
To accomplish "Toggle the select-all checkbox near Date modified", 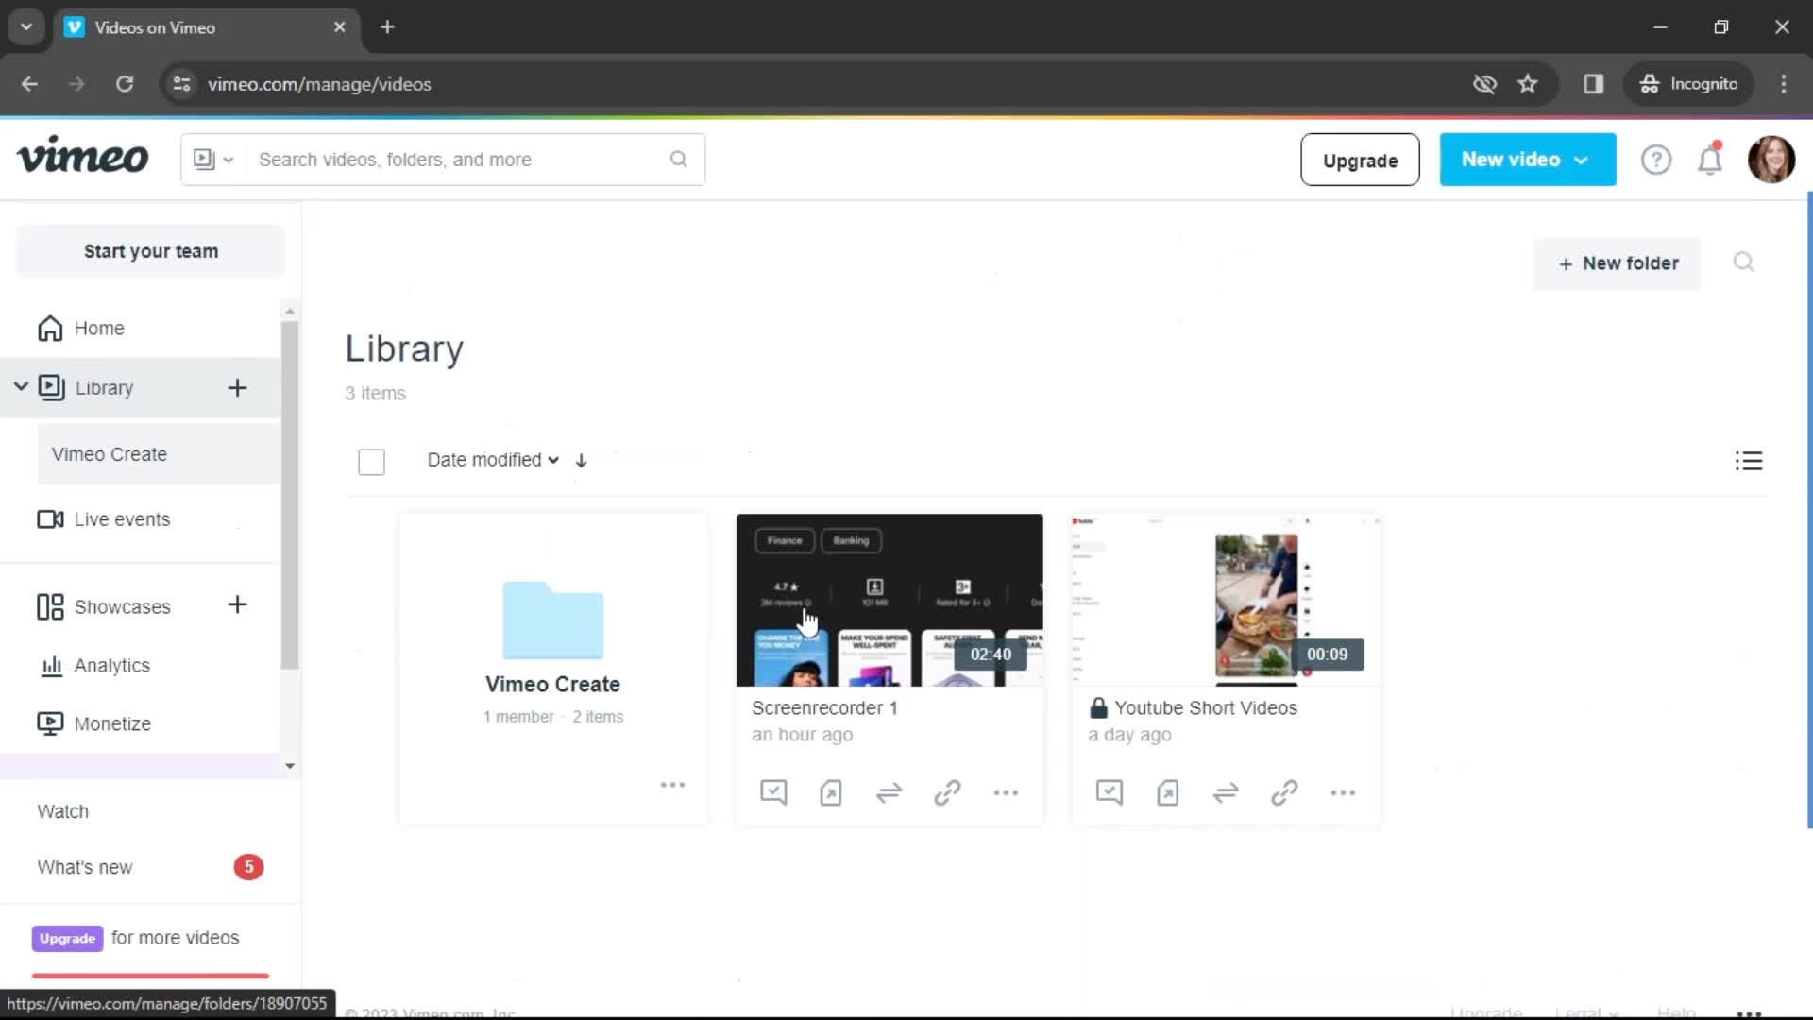I will click(x=371, y=461).
